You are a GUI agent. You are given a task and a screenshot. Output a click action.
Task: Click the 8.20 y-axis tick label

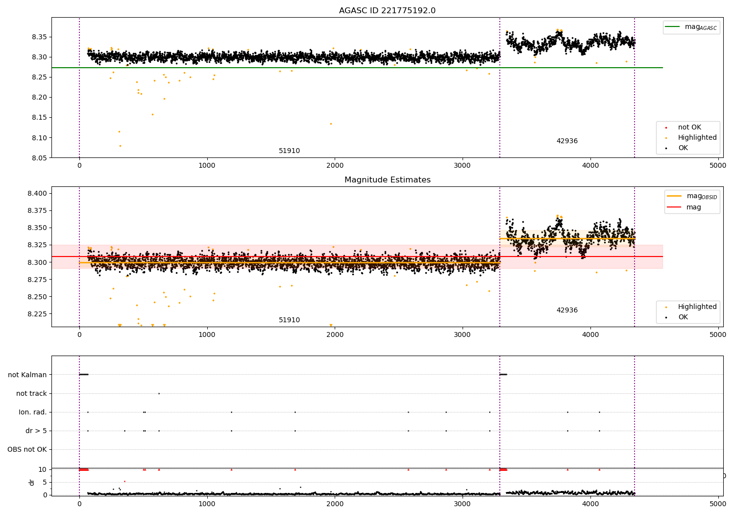point(39,98)
